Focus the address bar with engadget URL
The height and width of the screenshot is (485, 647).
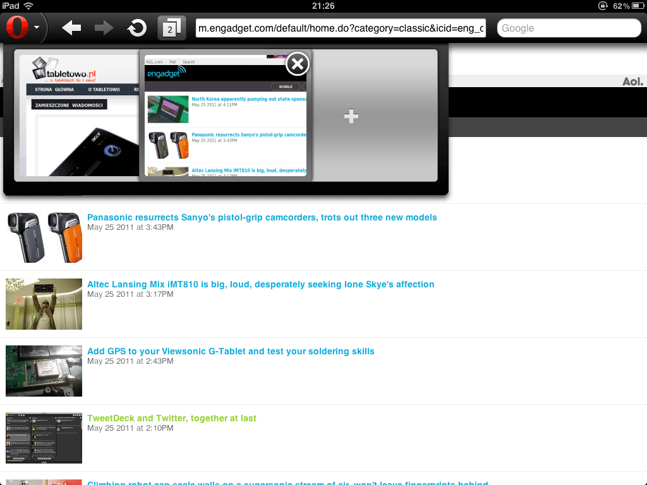point(341,28)
